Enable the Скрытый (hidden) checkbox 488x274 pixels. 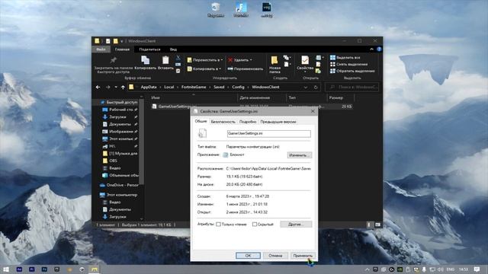pyautogui.click(x=255, y=225)
